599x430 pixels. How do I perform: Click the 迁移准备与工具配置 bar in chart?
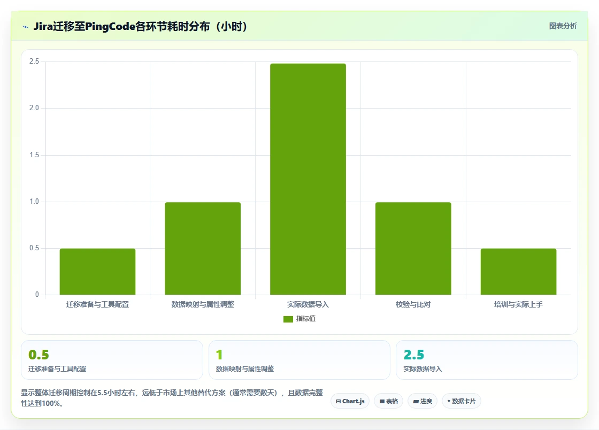tap(97, 272)
